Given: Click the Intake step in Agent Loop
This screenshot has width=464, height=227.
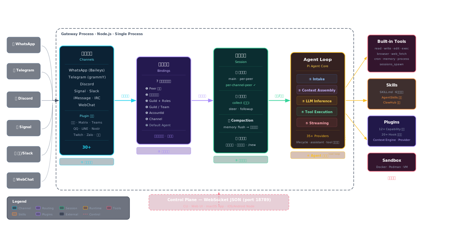Looking at the screenshot, I should [317, 79].
